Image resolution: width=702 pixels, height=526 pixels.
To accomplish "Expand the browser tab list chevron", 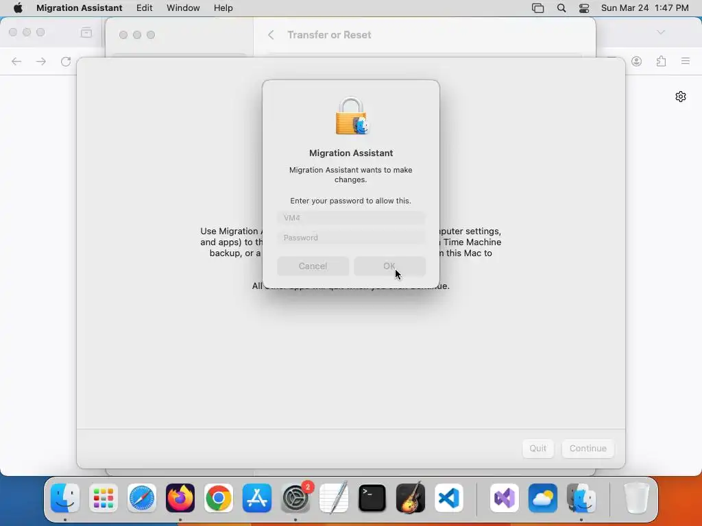I will 661,32.
